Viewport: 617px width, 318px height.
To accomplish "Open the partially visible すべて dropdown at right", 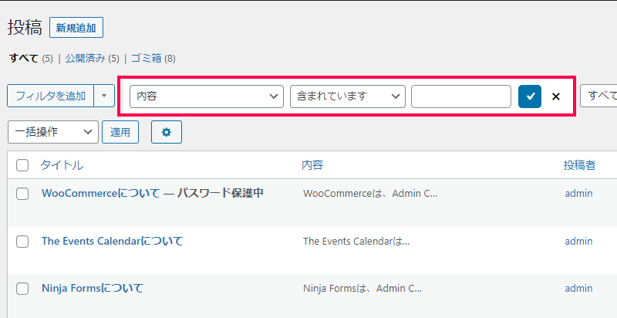I will 598,96.
